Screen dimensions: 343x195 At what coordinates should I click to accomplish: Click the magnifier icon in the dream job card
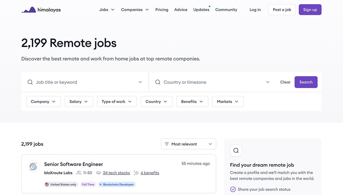[x=236, y=150]
